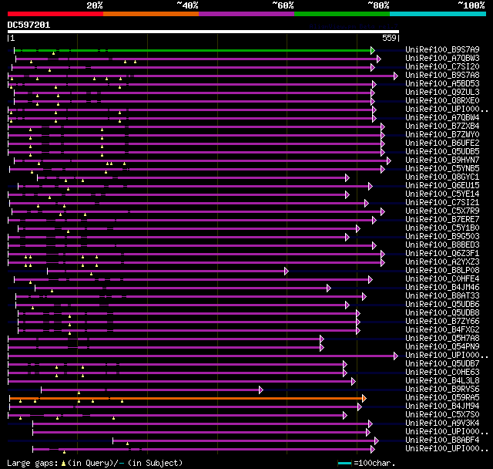Click the end arrowhead of the B8LP08 alignment
The width and height of the screenshot is (493, 469).
(x=286, y=271)
